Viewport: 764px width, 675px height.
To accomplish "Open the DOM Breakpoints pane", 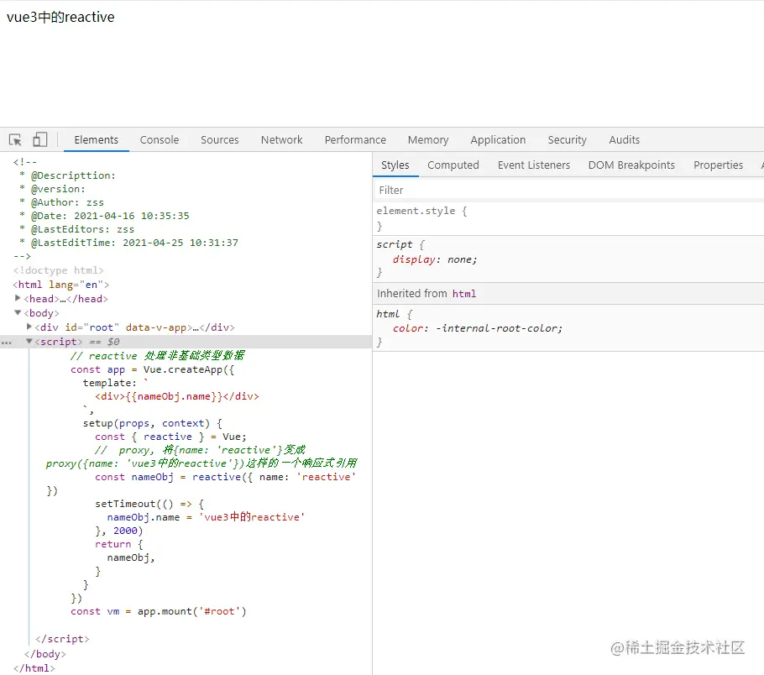I will point(631,165).
